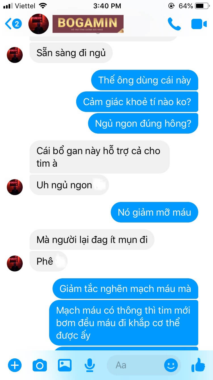
Task: Open photo gallery picker icon
Action: click(64, 365)
